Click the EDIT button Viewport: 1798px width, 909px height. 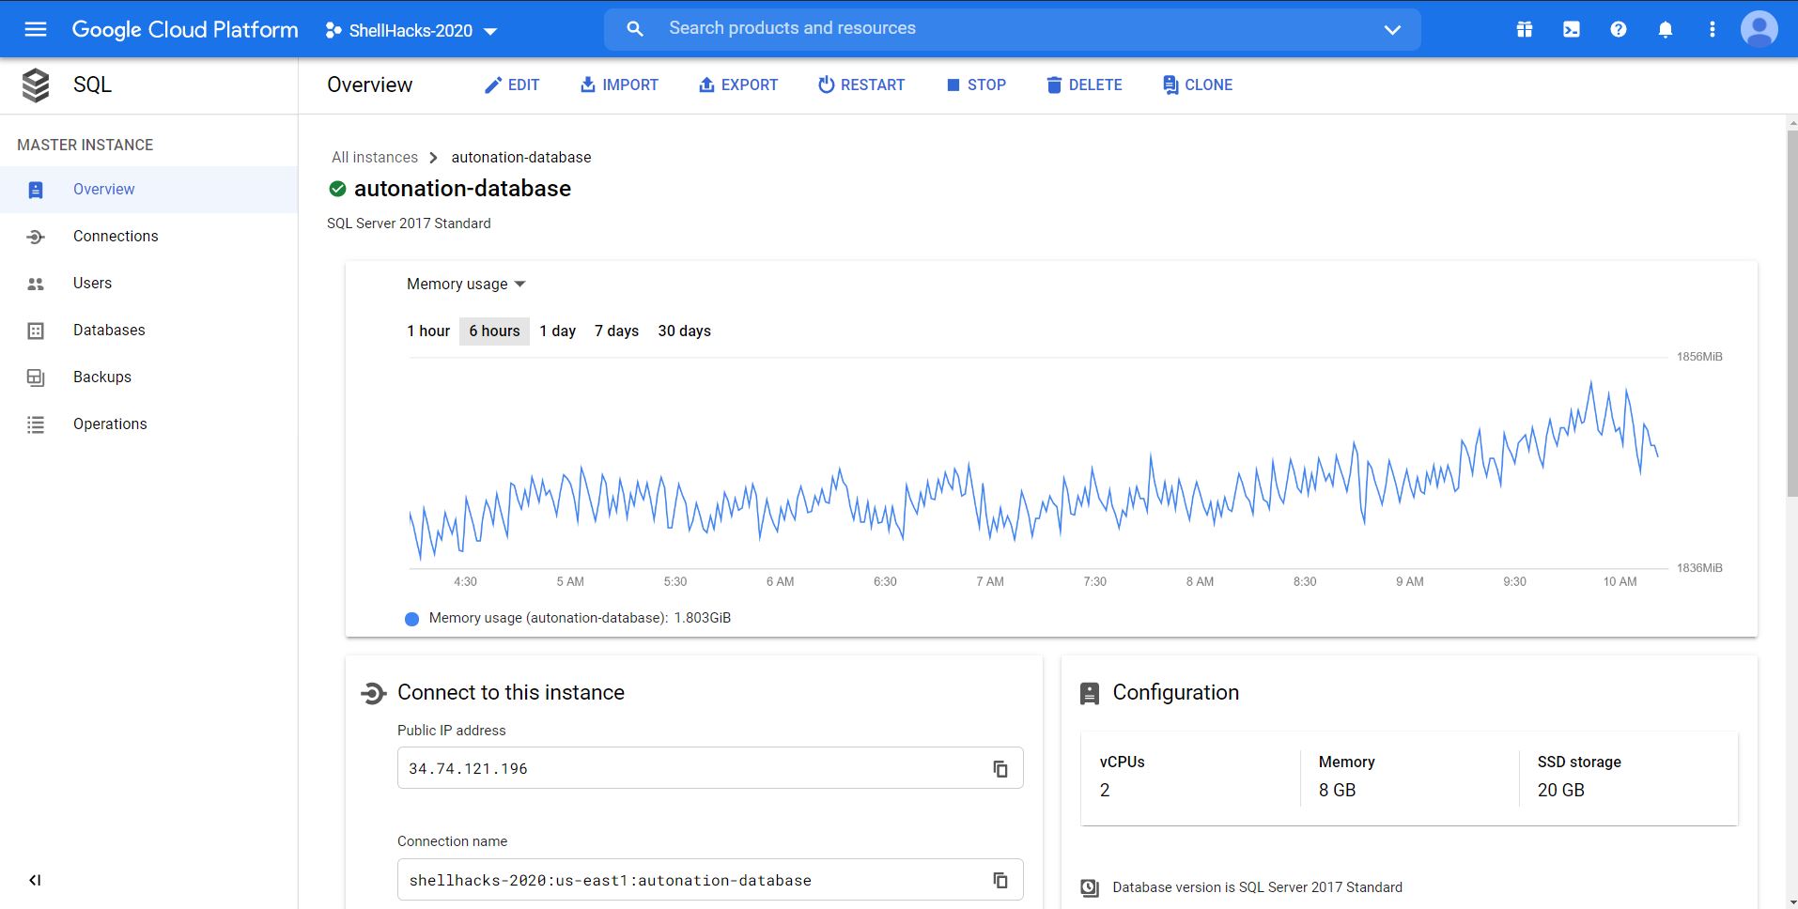tap(512, 85)
